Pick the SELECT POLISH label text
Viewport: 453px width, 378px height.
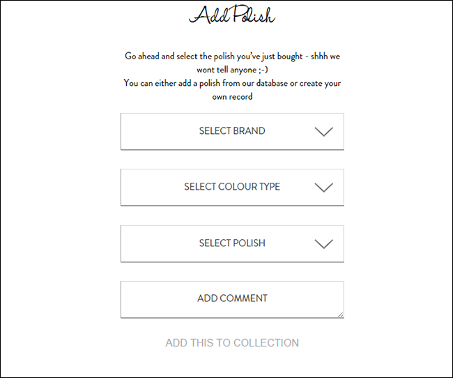pyautogui.click(x=232, y=243)
